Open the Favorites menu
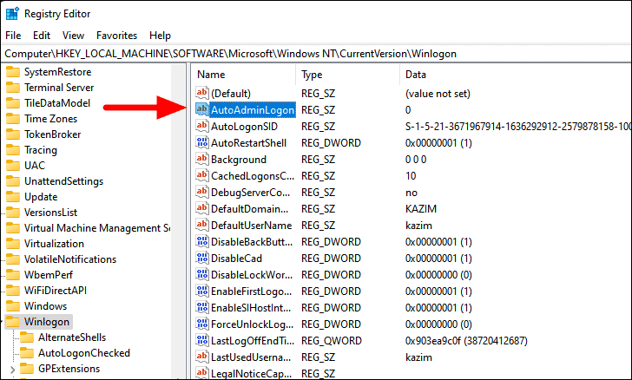 pos(116,36)
